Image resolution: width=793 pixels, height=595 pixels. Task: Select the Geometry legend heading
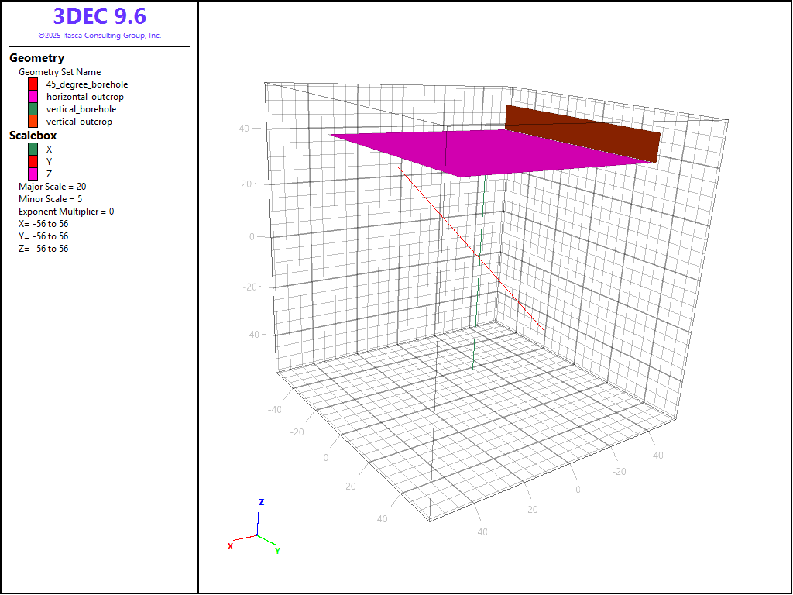click(36, 58)
